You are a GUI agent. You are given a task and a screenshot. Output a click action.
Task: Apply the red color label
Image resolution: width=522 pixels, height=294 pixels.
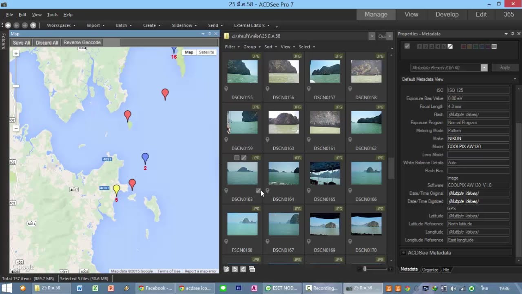(x=463, y=47)
